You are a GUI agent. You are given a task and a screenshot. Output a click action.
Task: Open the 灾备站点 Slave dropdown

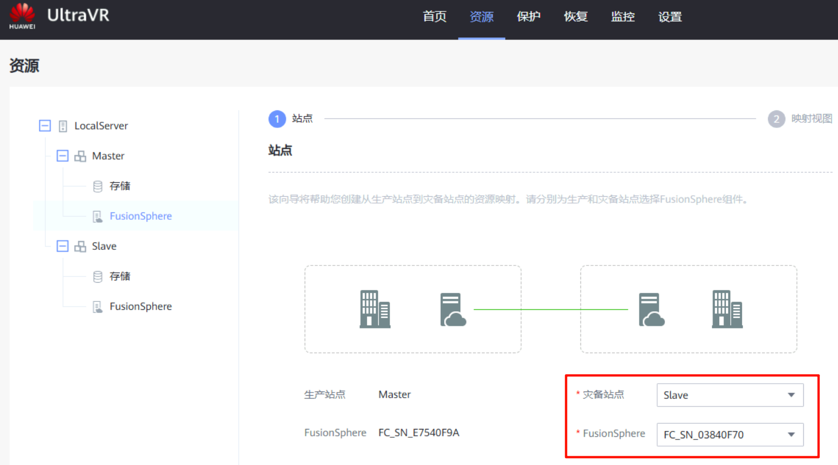tap(729, 395)
